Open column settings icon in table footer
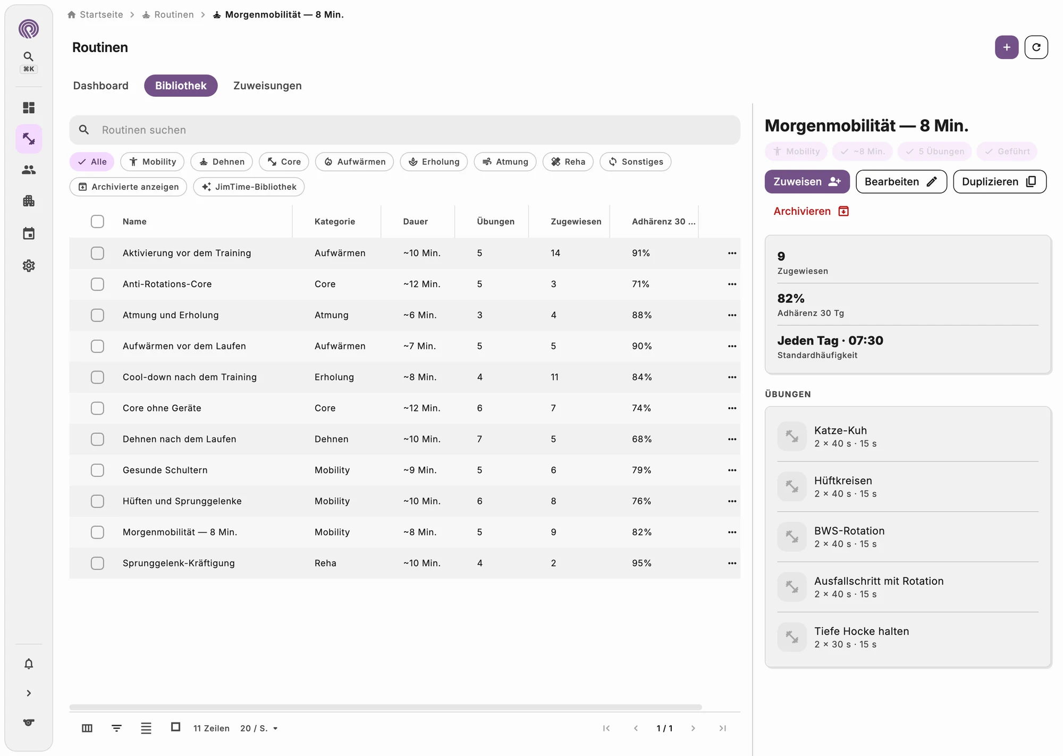The height and width of the screenshot is (756, 1063). [87, 728]
